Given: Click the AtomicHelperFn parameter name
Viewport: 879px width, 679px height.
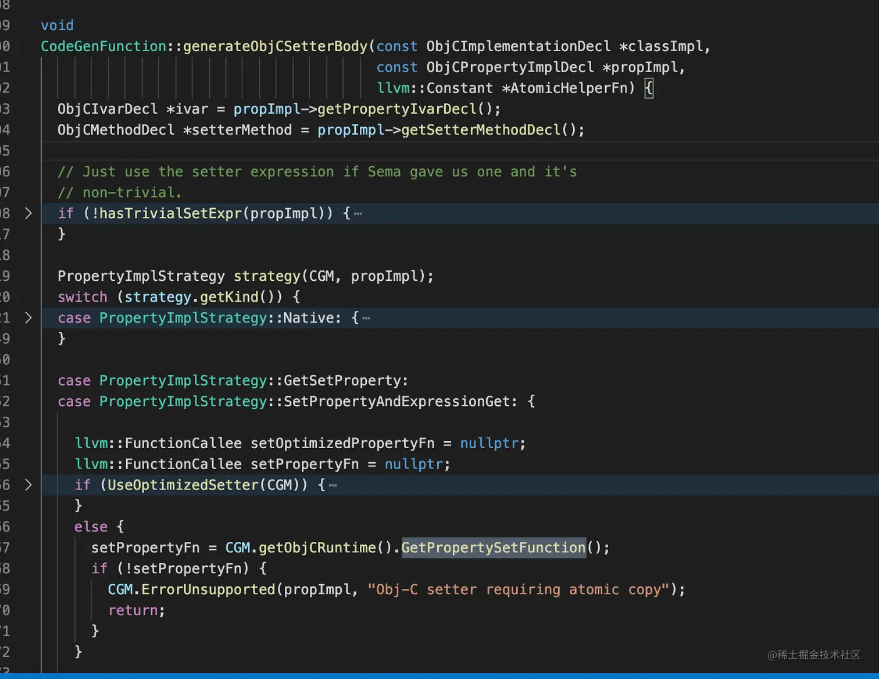Looking at the screenshot, I should click(569, 88).
